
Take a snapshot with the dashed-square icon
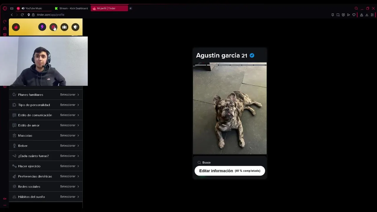coord(338,15)
